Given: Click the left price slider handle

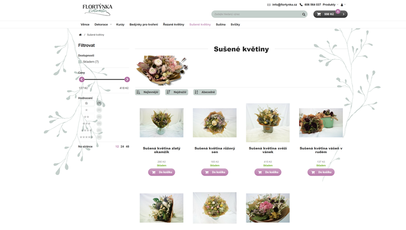Looking at the screenshot, I should coord(82,80).
